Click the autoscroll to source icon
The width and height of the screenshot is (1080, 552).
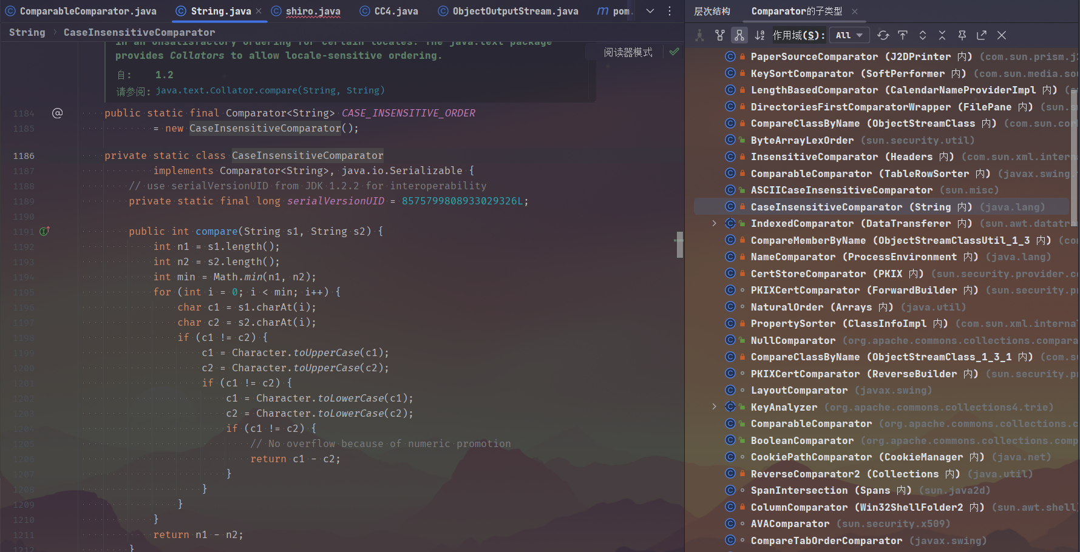tap(903, 35)
